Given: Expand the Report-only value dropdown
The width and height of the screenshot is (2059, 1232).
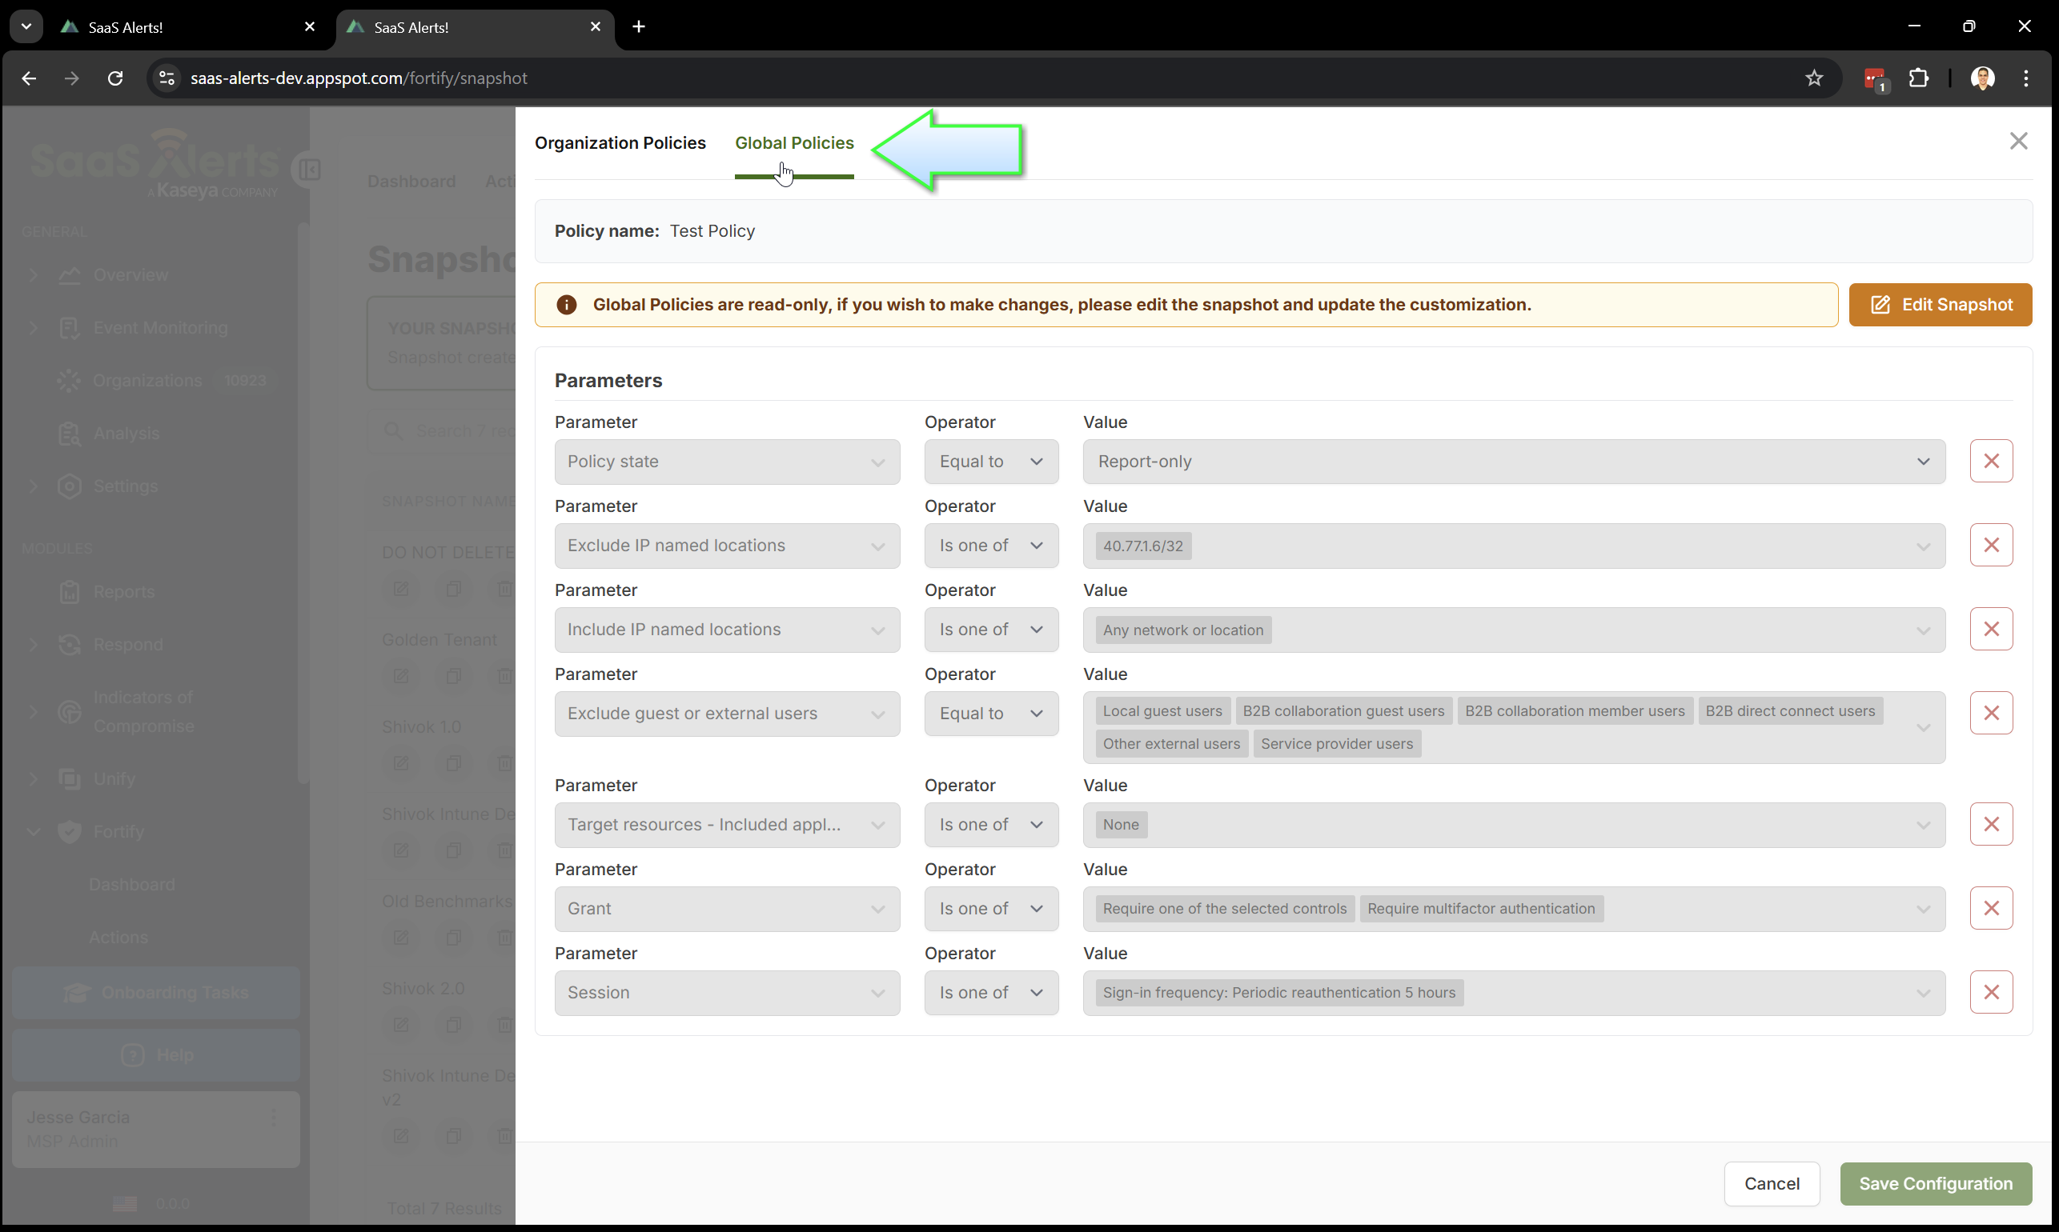Looking at the screenshot, I should point(1513,462).
